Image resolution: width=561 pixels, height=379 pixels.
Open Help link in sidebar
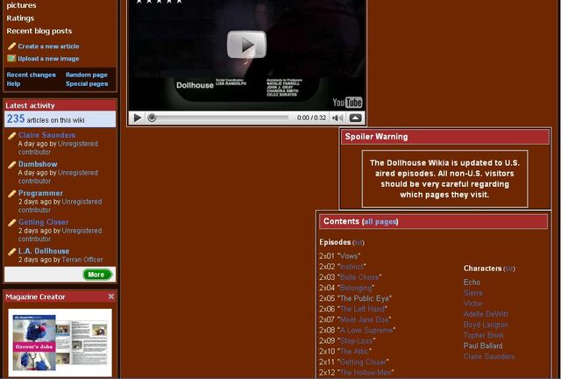pyautogui.click(x=14, y=84)
